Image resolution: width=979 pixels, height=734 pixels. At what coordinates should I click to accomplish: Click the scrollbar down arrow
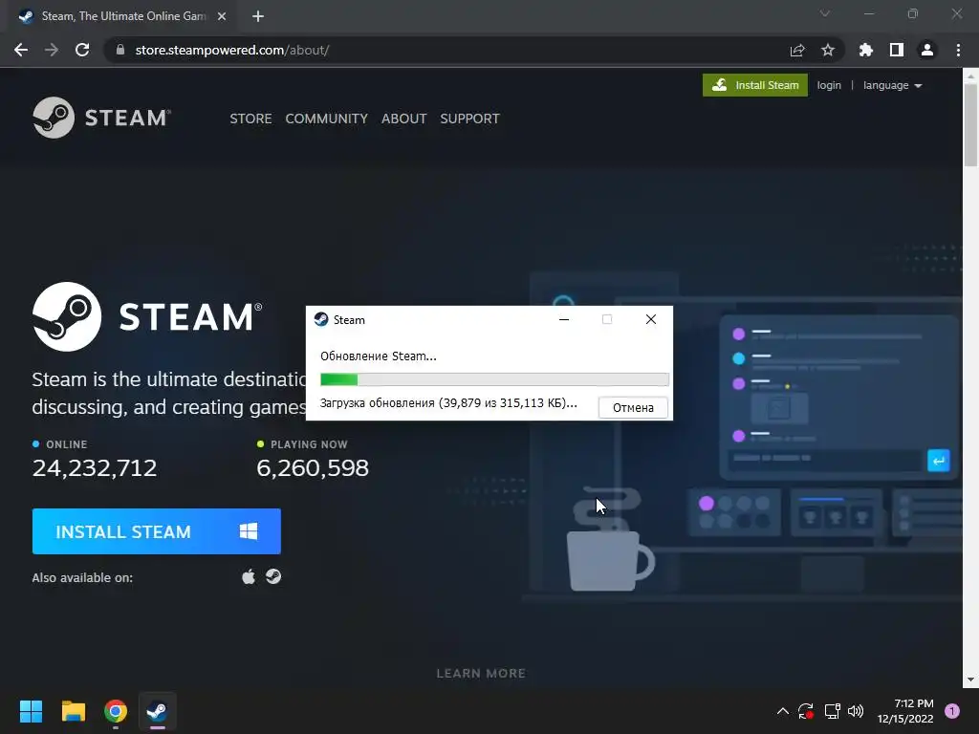coord(970,680)
